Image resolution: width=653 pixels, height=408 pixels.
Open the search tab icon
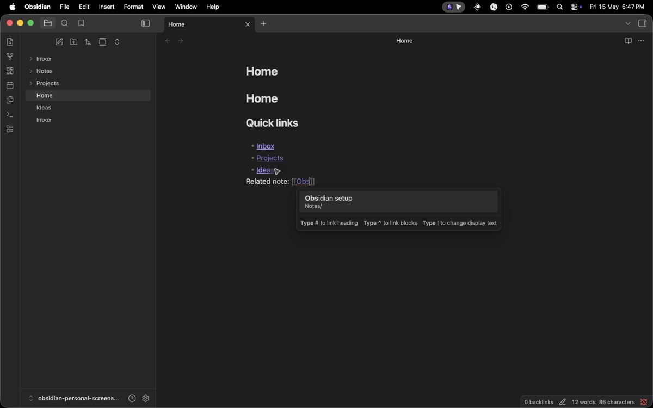tap(65, 23)
